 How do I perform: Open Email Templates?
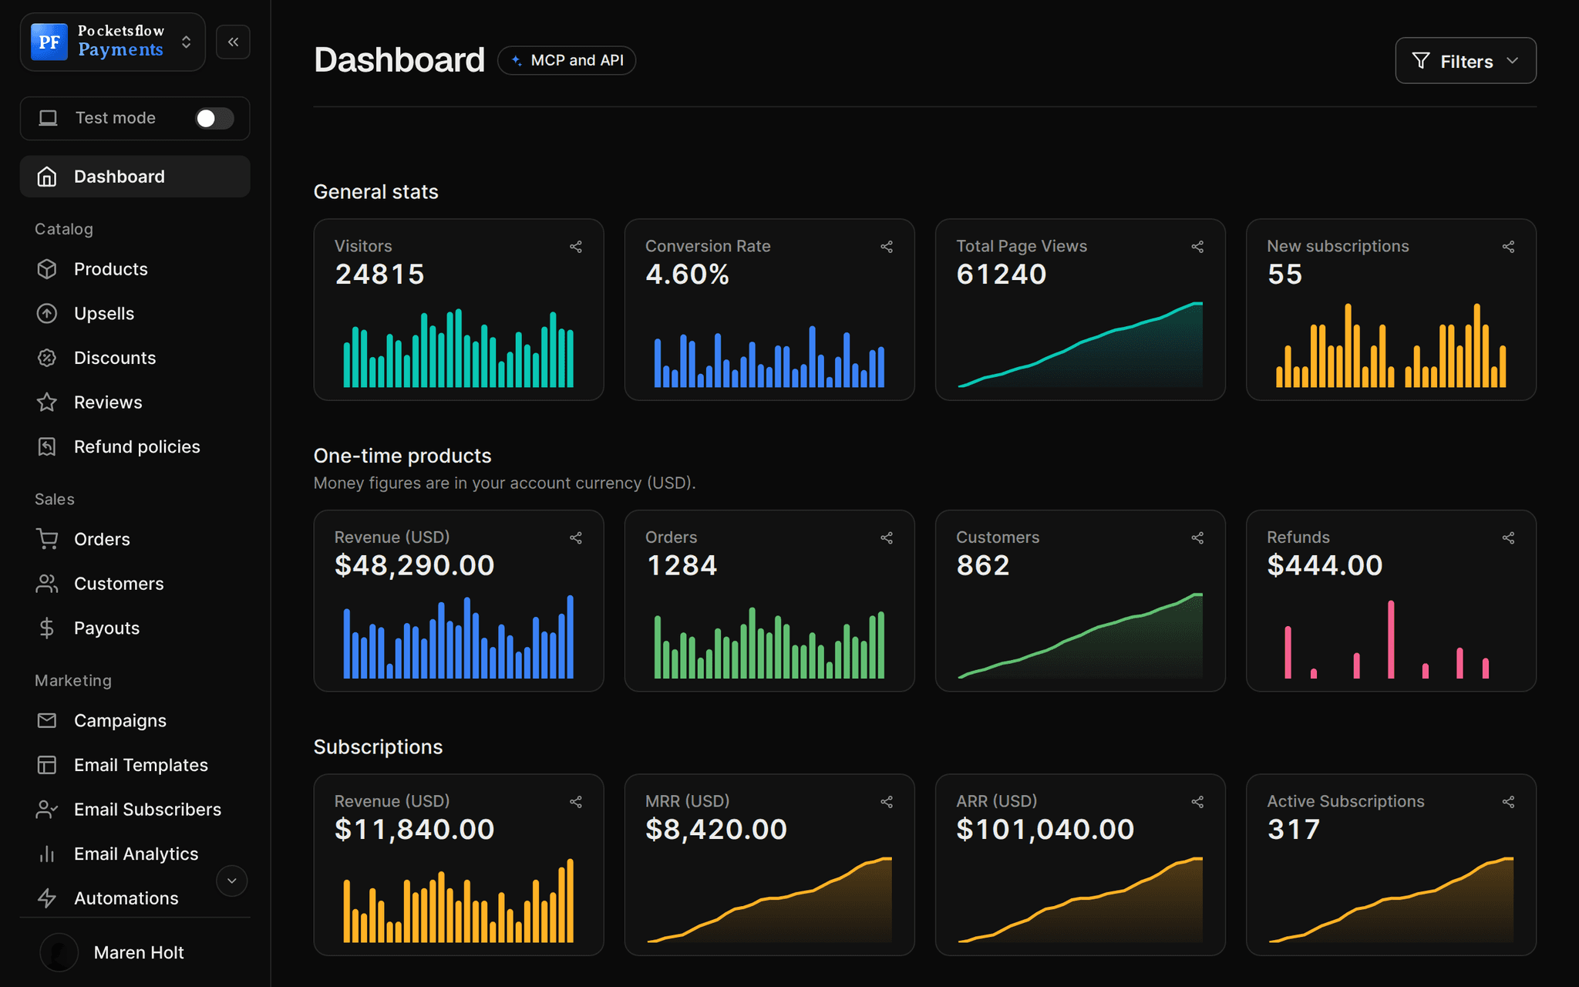coord(135,765)
